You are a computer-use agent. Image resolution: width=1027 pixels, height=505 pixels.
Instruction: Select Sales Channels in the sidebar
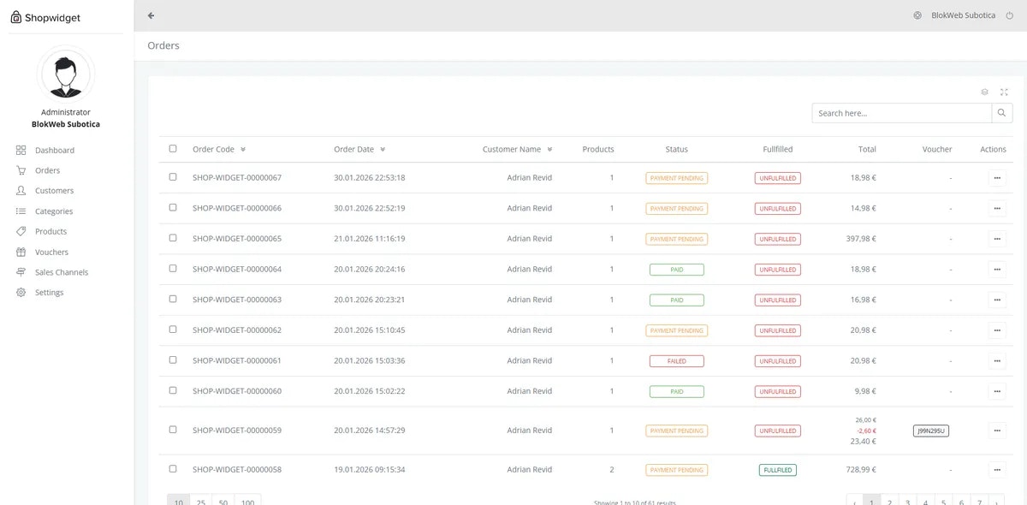[61, 272]
